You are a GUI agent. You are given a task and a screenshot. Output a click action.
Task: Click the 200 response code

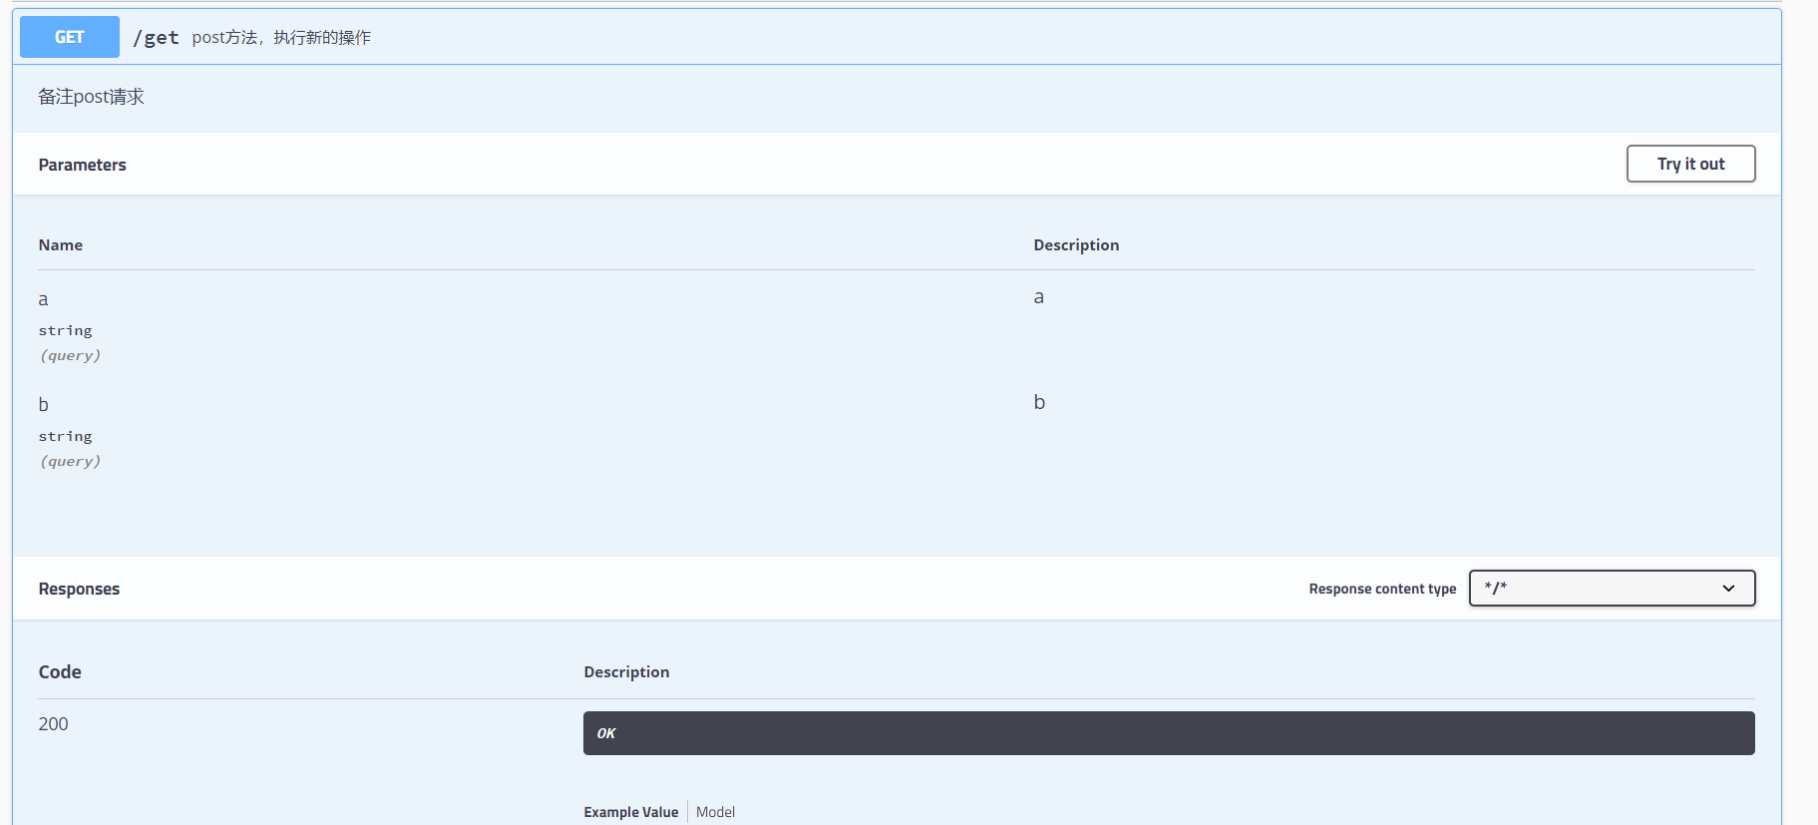[x=54, y=724]
